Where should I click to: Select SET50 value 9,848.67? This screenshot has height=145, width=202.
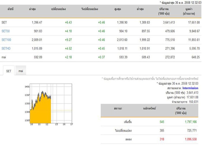194,31
